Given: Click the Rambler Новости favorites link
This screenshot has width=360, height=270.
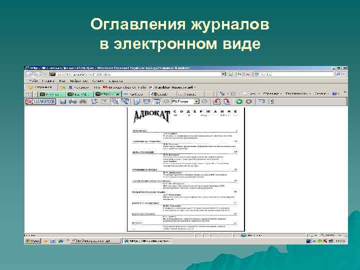Looking at the screenshot, I should click(173, 87).
